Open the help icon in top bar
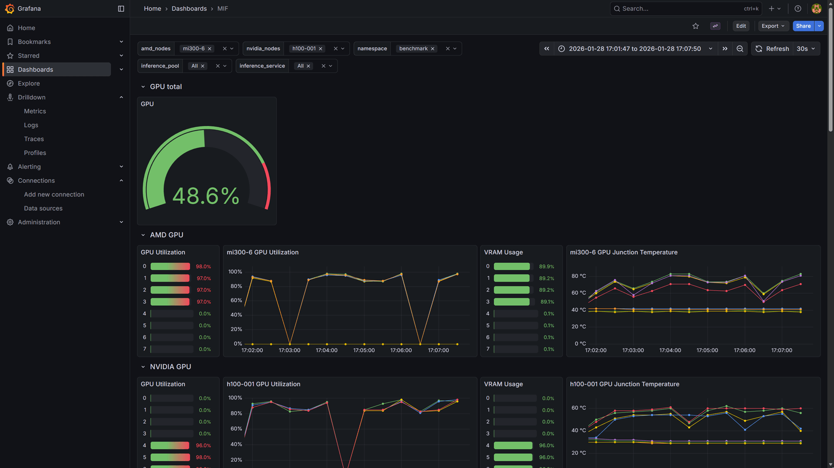The image size is (834, 468). (797, 8)
